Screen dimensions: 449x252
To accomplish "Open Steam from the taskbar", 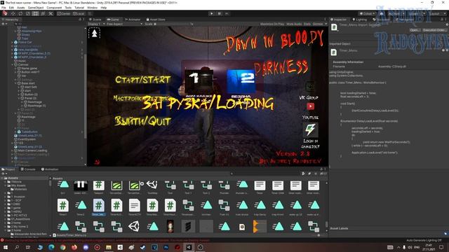I will tap(143, 247).
